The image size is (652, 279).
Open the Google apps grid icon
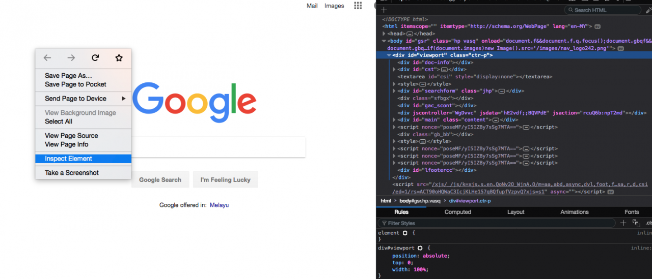point(358,6)
